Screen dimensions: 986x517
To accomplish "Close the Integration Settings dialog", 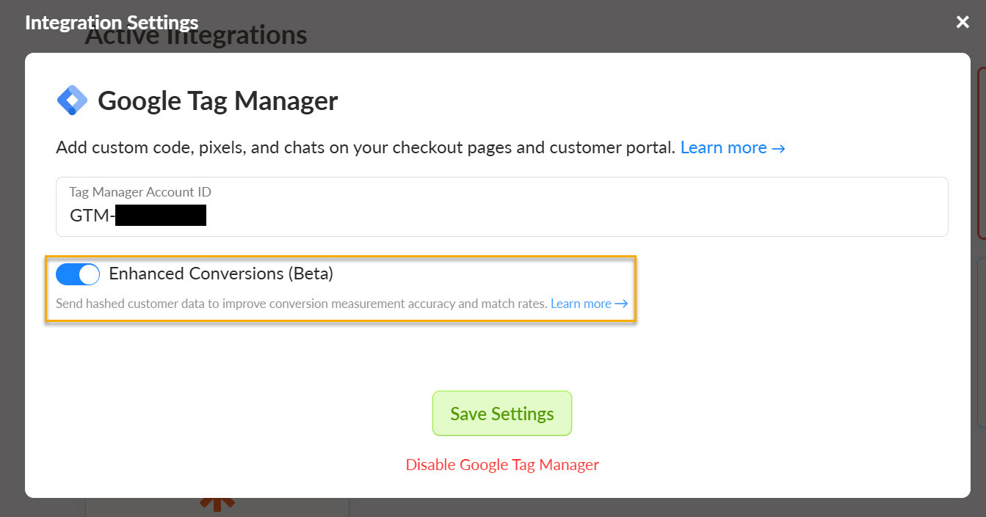I will (963, 23).
